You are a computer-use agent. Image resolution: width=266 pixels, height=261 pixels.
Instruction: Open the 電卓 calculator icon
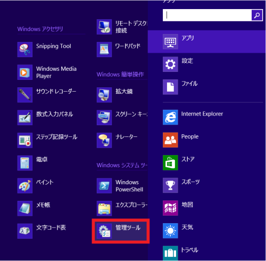pos(25,163)
